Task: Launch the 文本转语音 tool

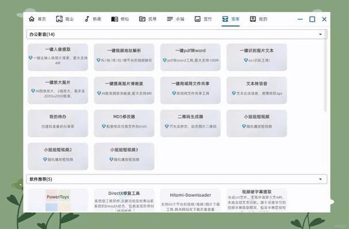Action: point(256,90)
